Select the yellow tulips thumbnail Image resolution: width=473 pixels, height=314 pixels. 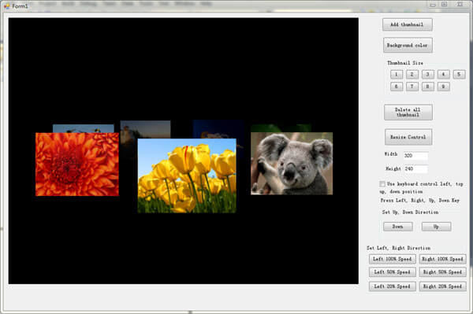point(187,175)
